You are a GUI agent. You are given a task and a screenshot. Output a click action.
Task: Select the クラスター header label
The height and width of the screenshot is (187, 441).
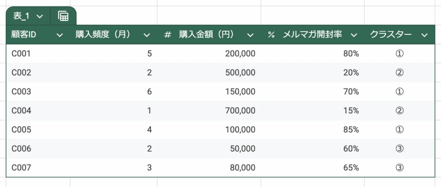(x=391, y=35)
